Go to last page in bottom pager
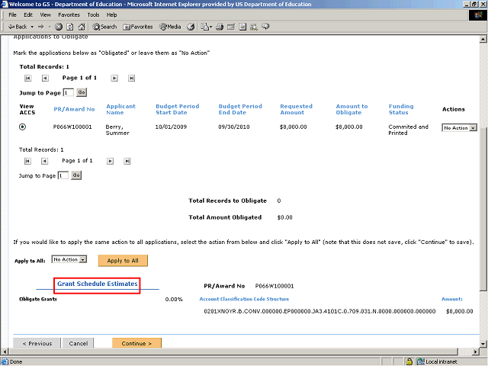488x366 pixels. click(131, 161)
